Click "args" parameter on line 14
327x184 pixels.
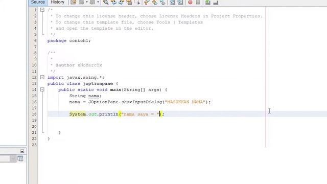pyautogui.click(x=154, y=90)
